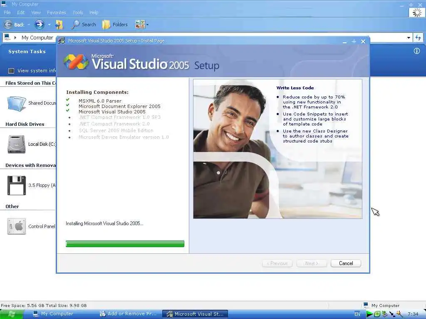Click the Start button on taskbar
The image size is (426, 319).
pyautogui.click(x=12, y=314)
